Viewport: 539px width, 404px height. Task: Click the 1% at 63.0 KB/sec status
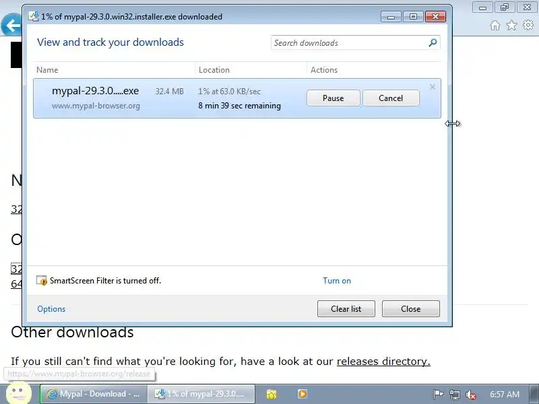pyautogui.click(x=229, y=92)
